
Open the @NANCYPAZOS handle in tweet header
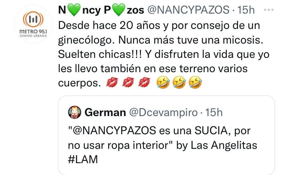188,10
